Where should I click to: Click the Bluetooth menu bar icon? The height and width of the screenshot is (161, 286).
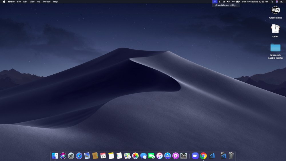(x=220, y=2)
